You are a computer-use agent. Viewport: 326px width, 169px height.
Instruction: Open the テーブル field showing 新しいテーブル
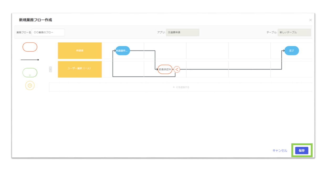tap(294, 32)
